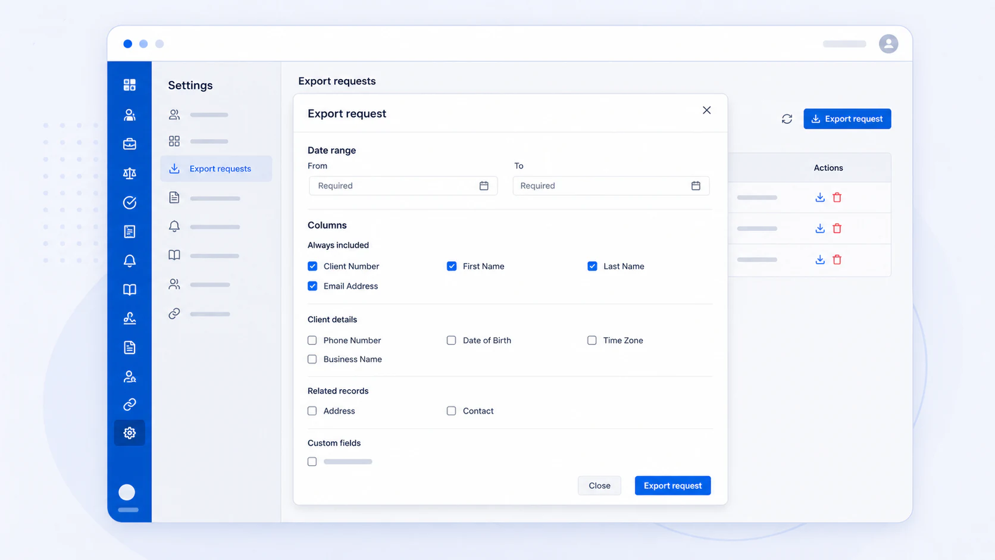Select the user-search icon in blue navigation bar
The height and width of the screenshot is (560, 995).
coord(129,377)
